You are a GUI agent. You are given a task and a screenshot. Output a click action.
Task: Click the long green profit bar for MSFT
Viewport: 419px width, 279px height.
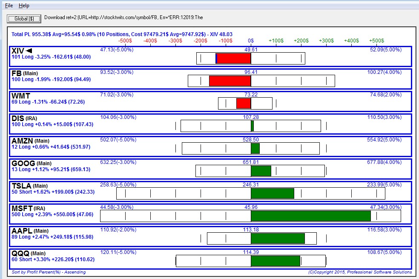[311, 216]
